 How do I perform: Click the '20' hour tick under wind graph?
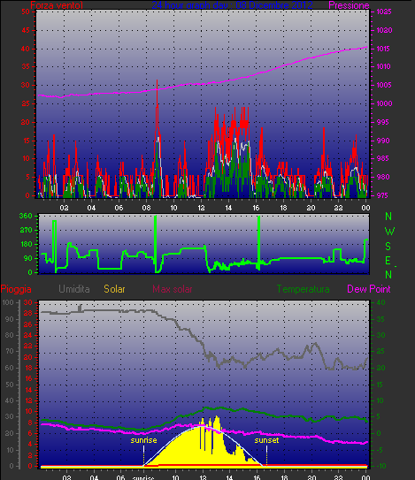(311, 208)
